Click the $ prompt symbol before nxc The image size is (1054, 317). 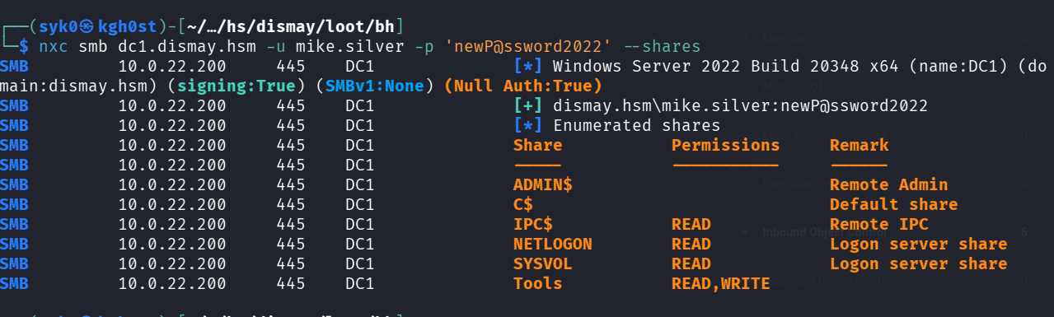click(25, 47)
